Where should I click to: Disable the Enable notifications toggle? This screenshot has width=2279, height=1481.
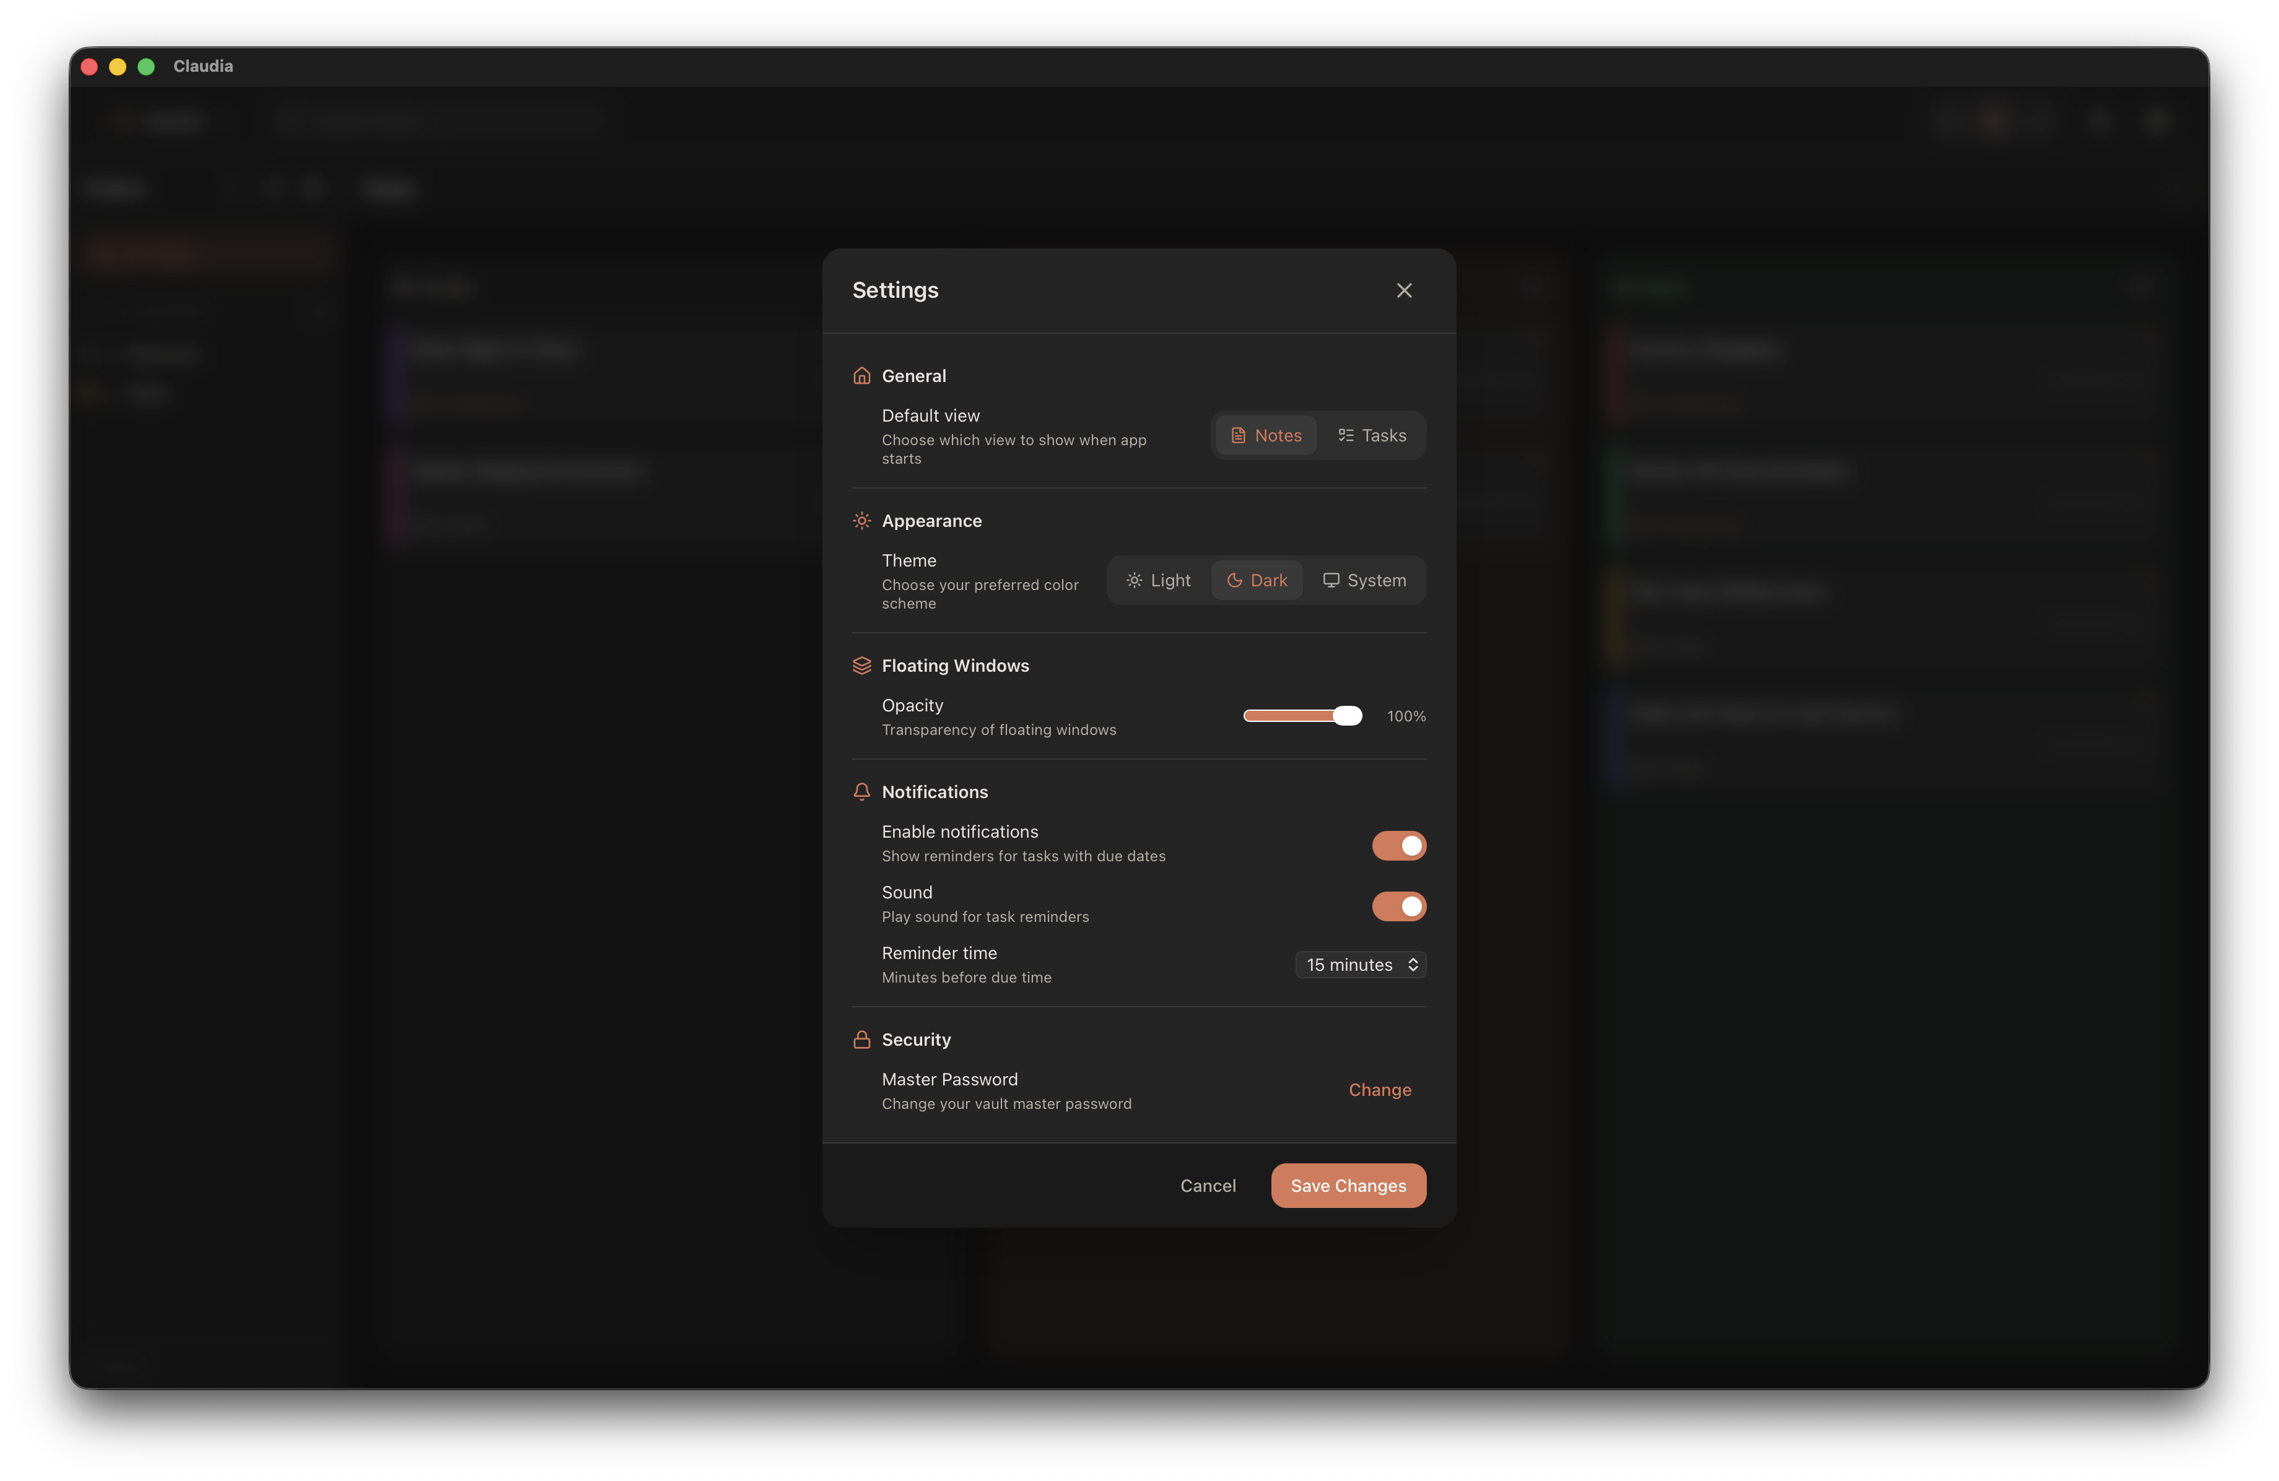coord(1399,845)
